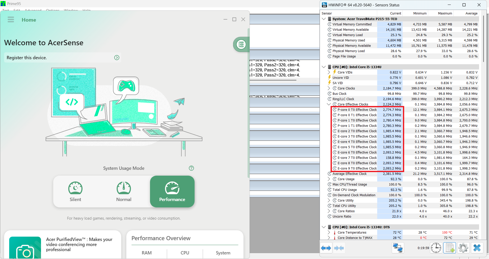Click the Uncore VID lightning icon
The width and height of the screenshot is (489, 259).
pos(330,78)
